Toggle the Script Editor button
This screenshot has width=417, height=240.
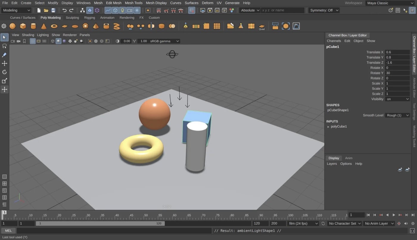coord(412,231)
